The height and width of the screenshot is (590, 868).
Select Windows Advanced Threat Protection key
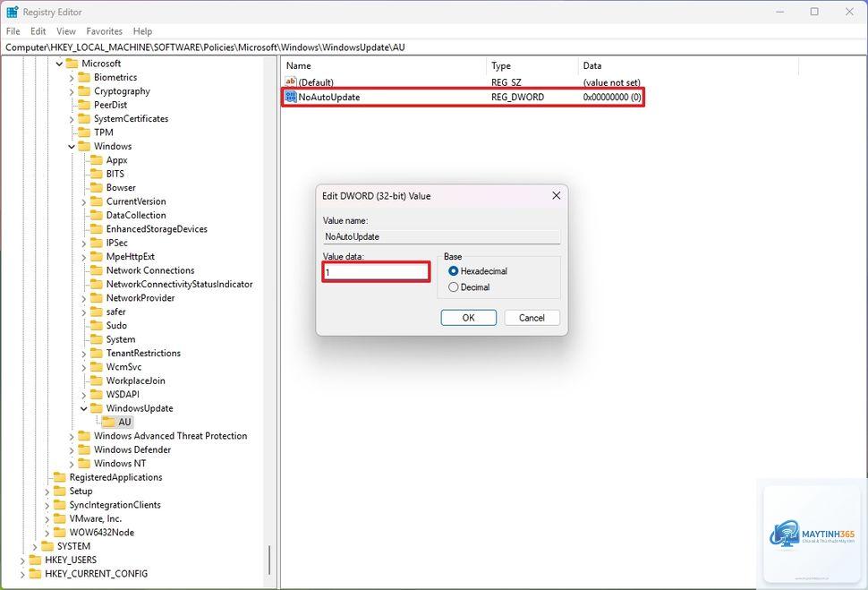pyautogui.click(x=171, y=436)
